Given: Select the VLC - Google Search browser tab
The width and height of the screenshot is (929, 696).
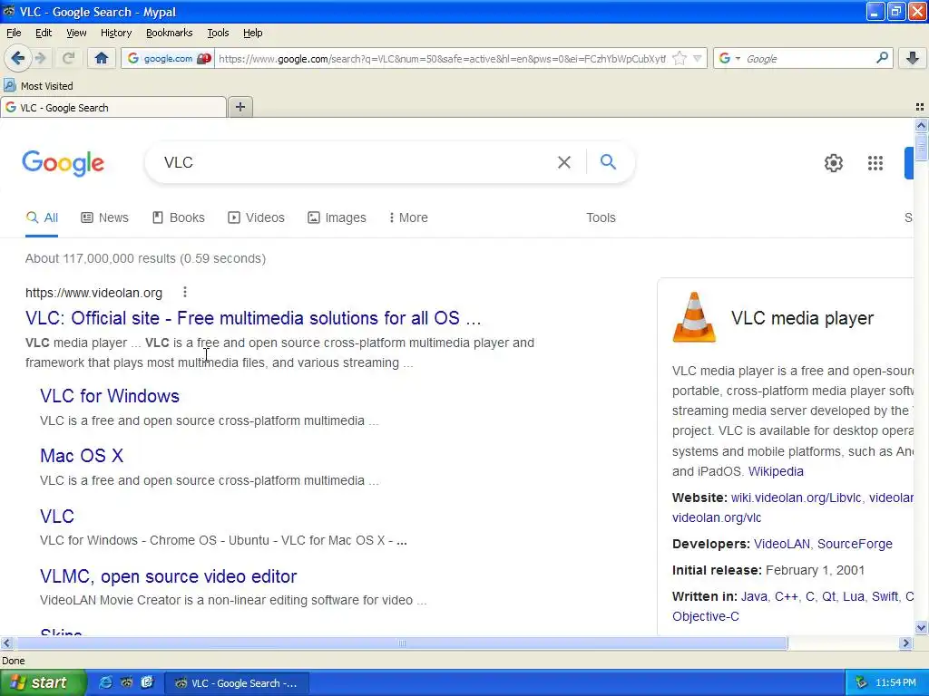Looking at the screenshot, I should click(x=113, y=108).
